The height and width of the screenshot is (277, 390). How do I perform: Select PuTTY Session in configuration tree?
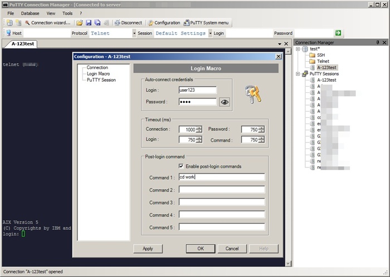(101, 80)
